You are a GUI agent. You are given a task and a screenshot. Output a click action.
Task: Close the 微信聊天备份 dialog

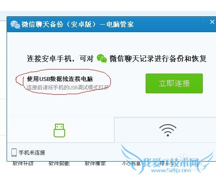212,22
